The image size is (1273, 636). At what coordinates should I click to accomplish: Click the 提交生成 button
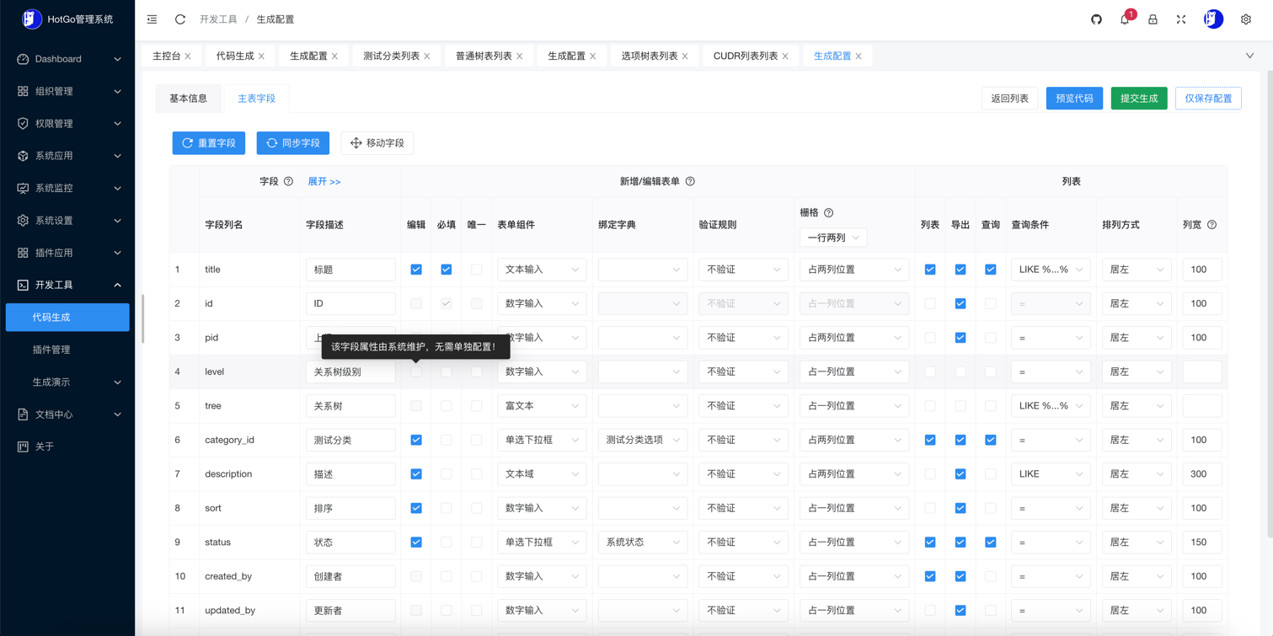click(x=1138, y=99)
